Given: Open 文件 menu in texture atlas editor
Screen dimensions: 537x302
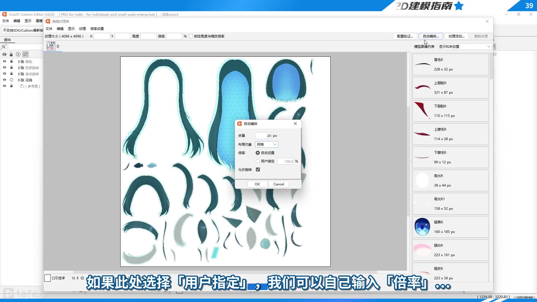Looking at the screenshot, I should (49, 29).
